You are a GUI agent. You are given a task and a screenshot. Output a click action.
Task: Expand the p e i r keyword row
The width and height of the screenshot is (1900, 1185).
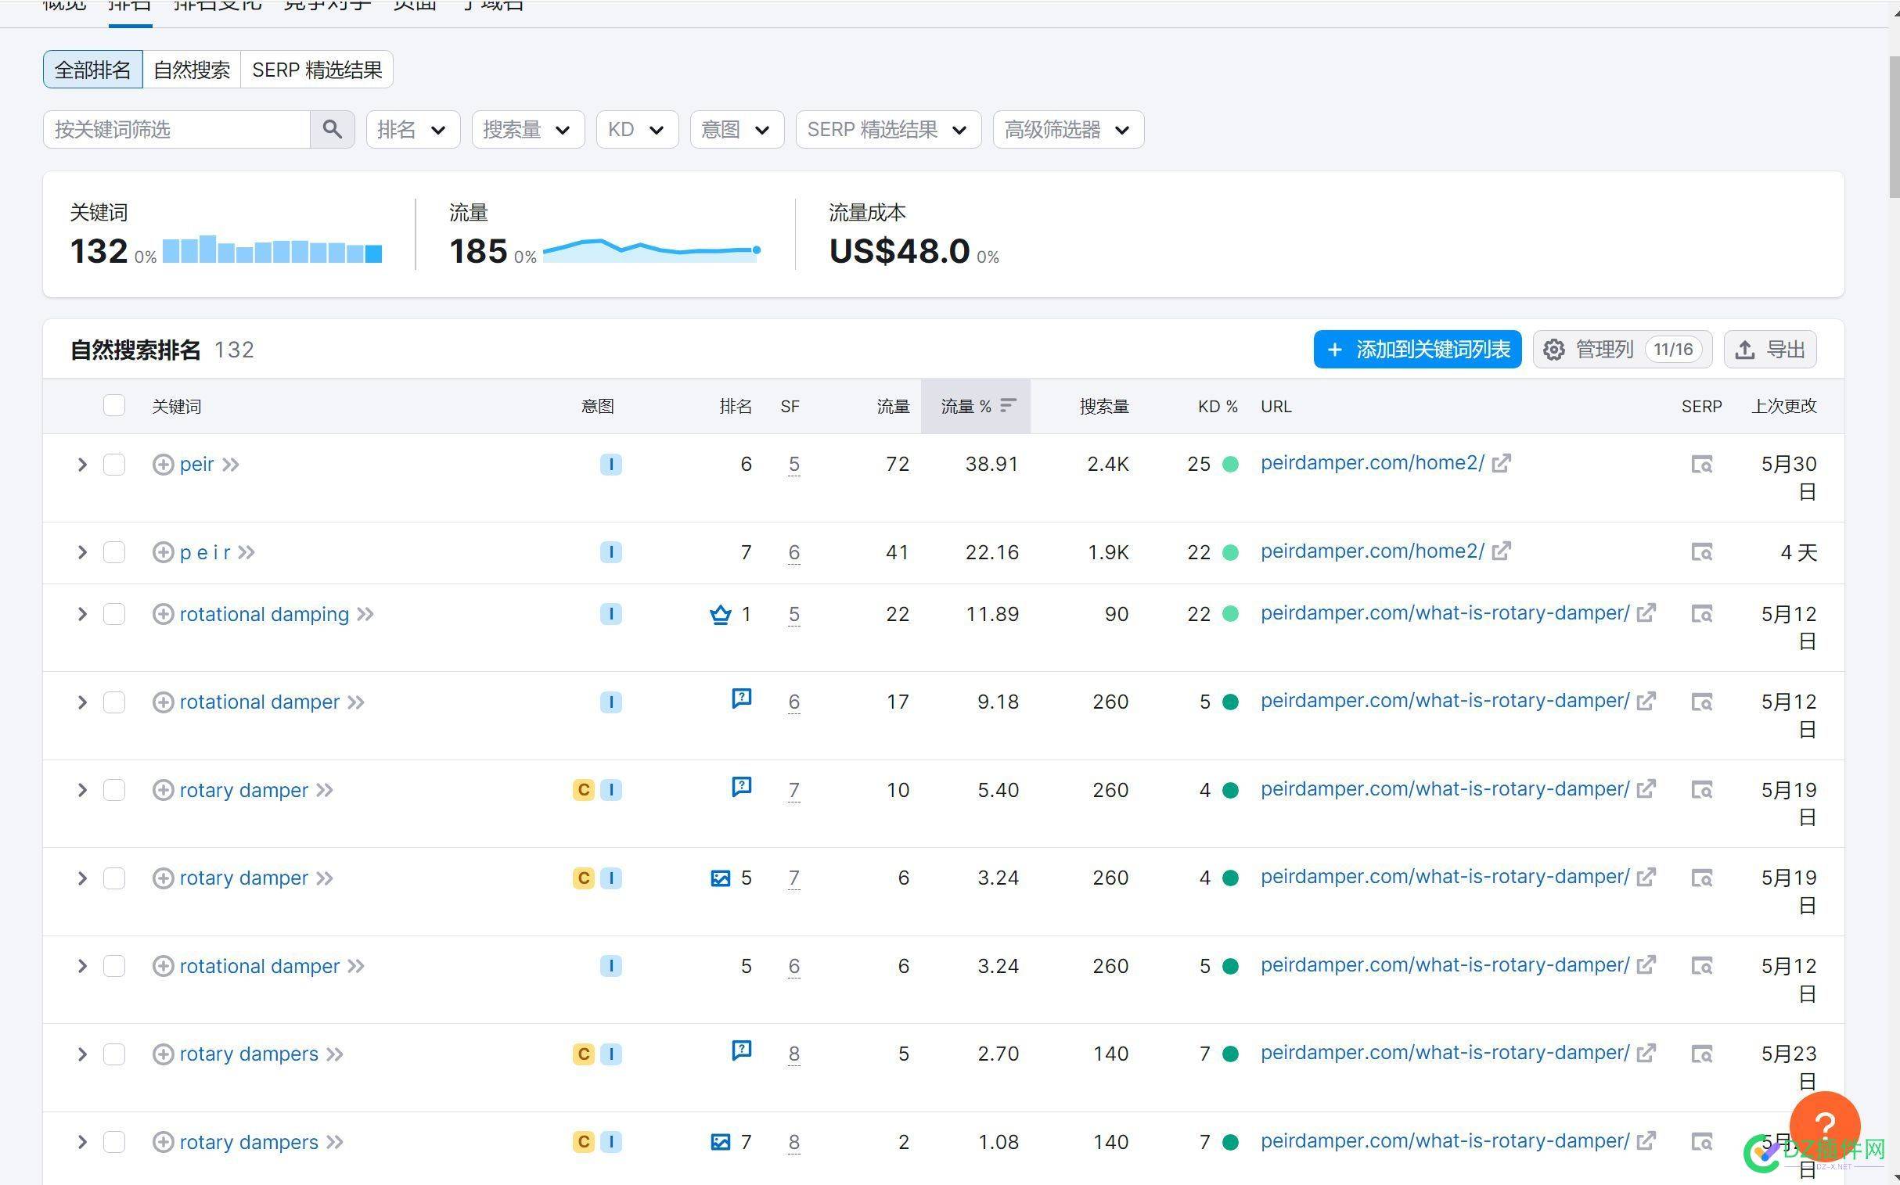point(81,552)
